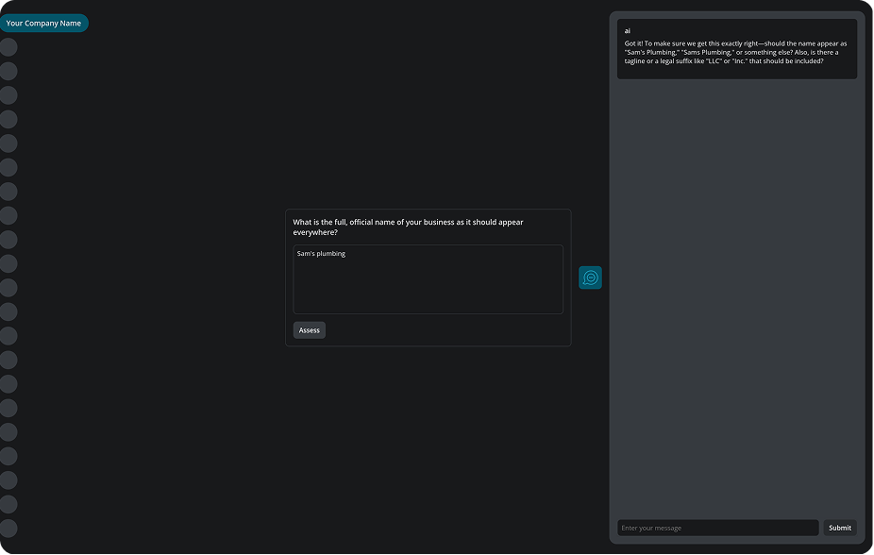
Task: Select the "Your Company Name" step pill
Action: point(43,24)
